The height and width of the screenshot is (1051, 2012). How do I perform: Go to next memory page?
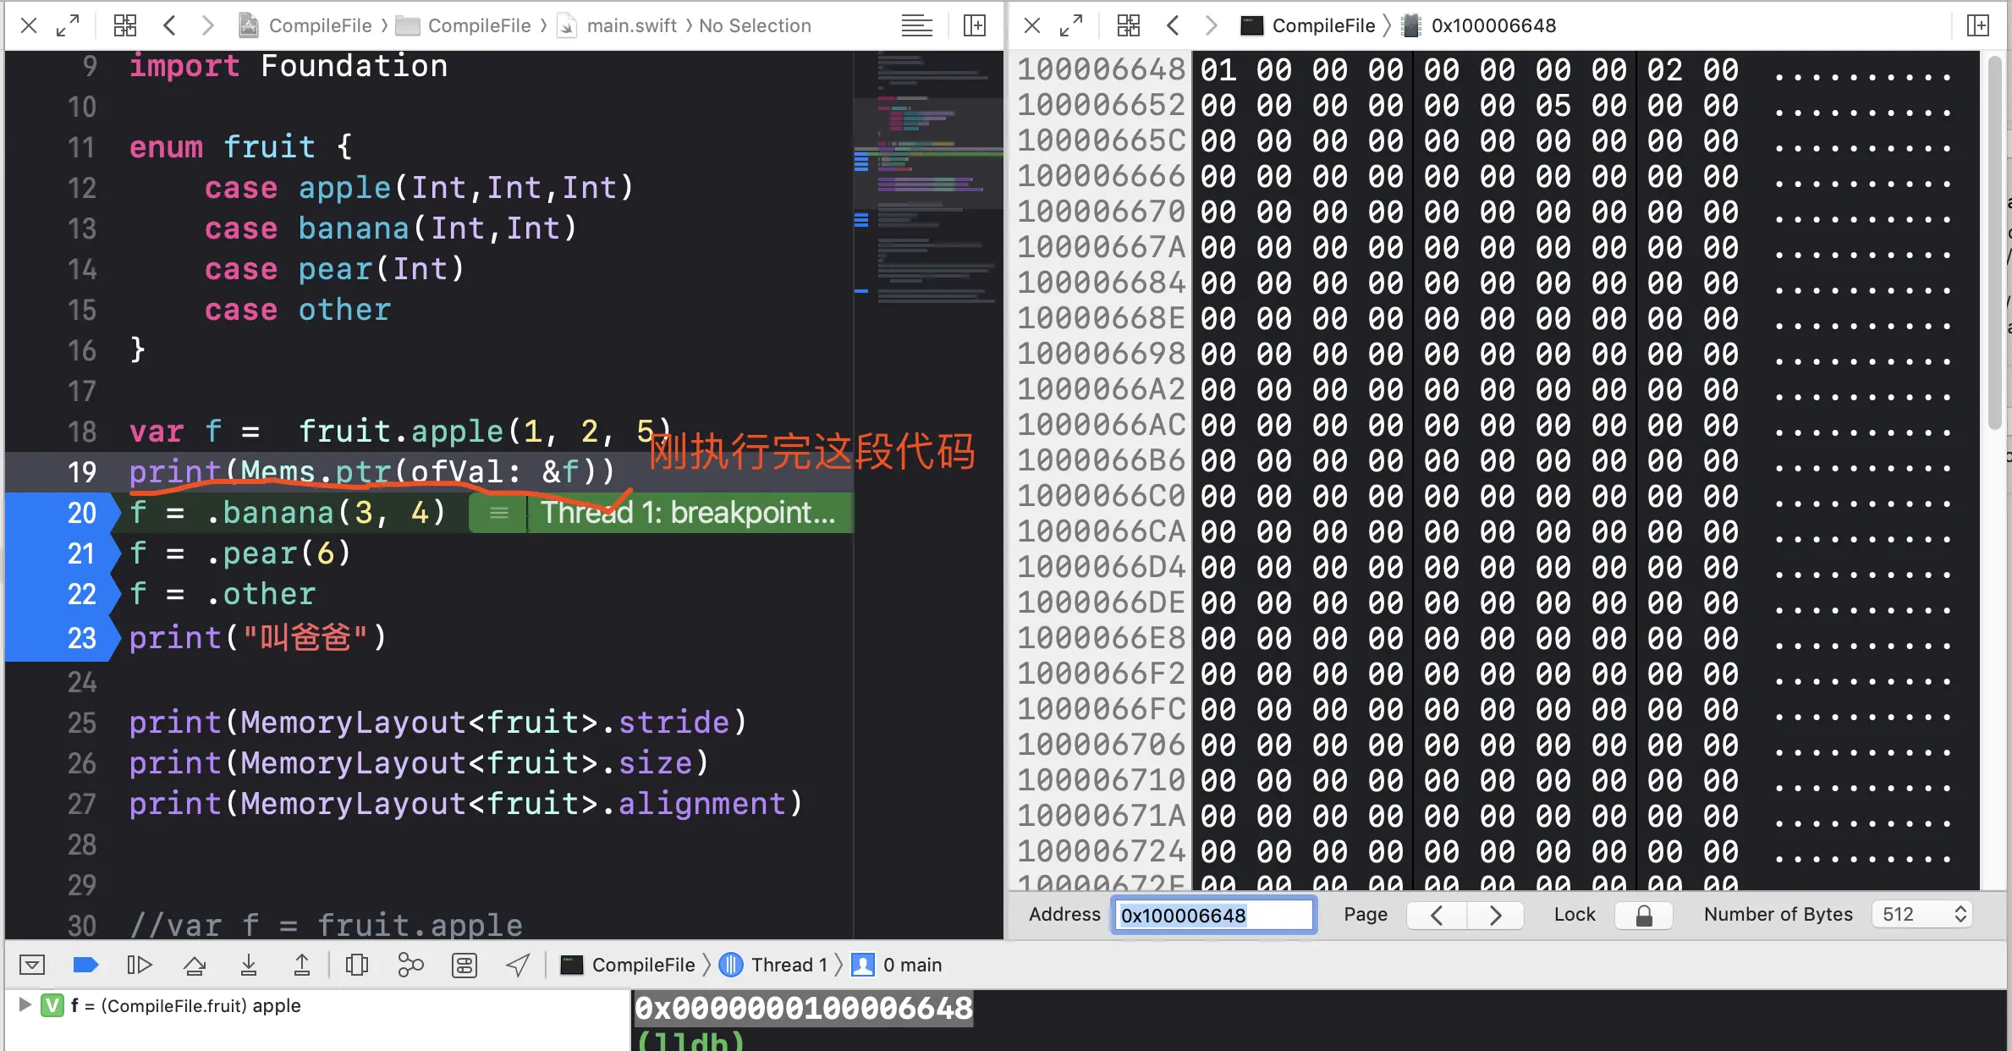tap(1495, 915)
